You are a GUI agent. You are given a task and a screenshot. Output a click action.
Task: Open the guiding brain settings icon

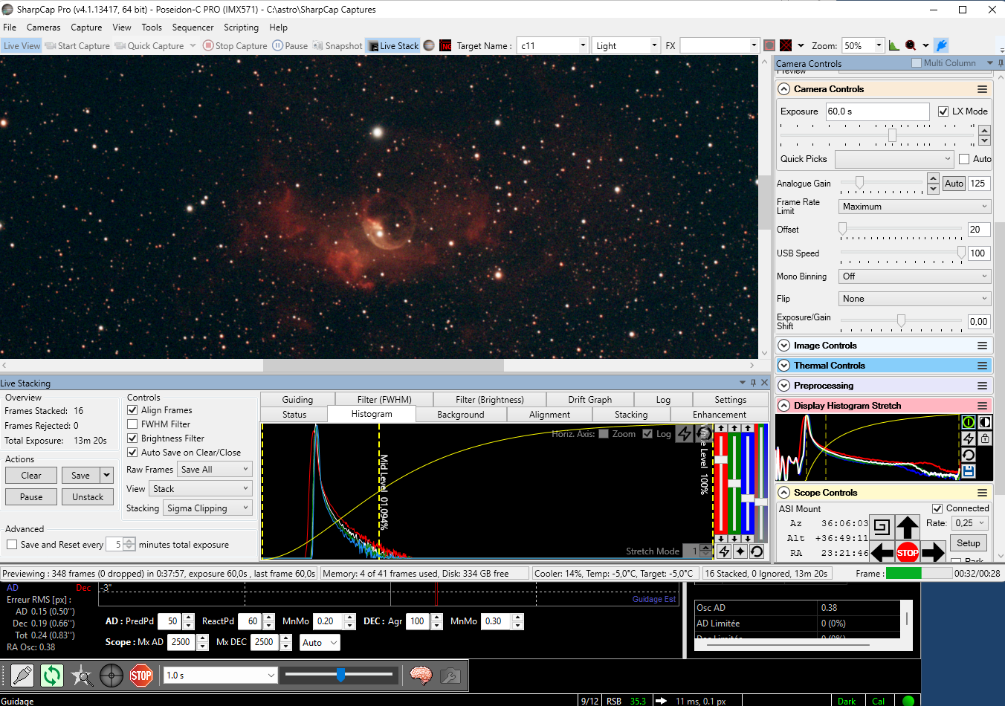coord(421,676)
